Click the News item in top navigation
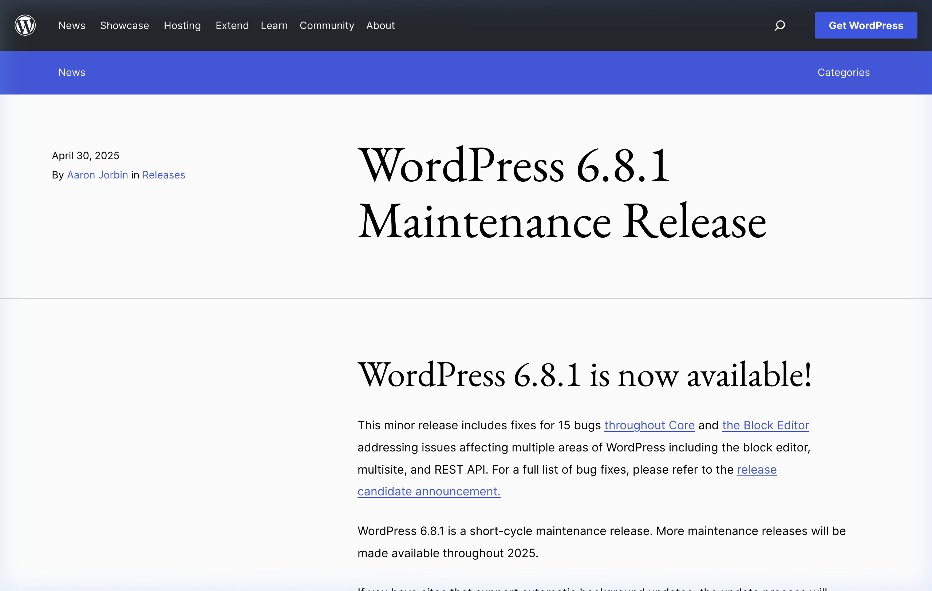 pos(72,25)
